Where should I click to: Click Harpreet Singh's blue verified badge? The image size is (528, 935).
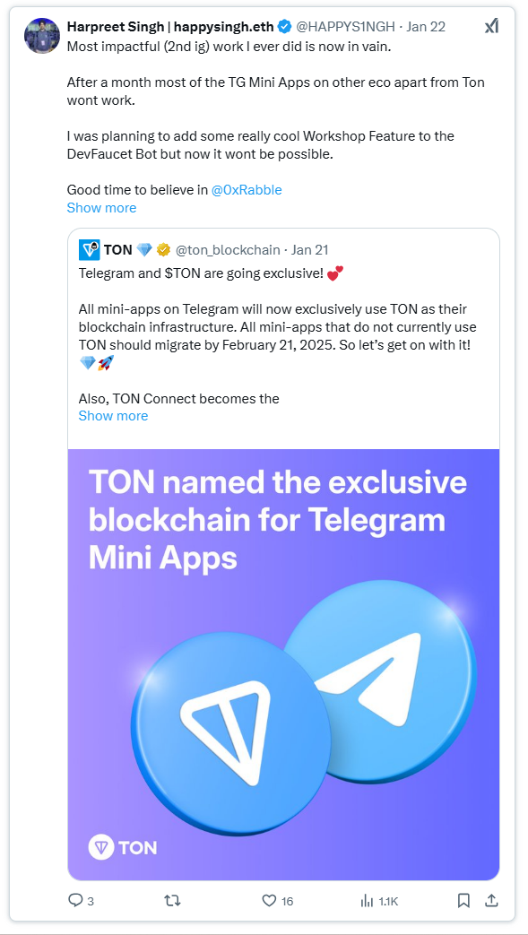pyautogui.click(x=284, y=27)
